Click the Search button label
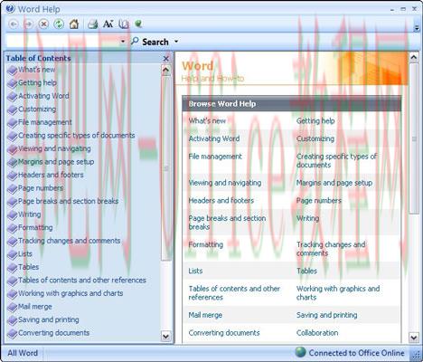Image resolution: width=423 pixels, height=362 pixels. [x=155, y=42]
